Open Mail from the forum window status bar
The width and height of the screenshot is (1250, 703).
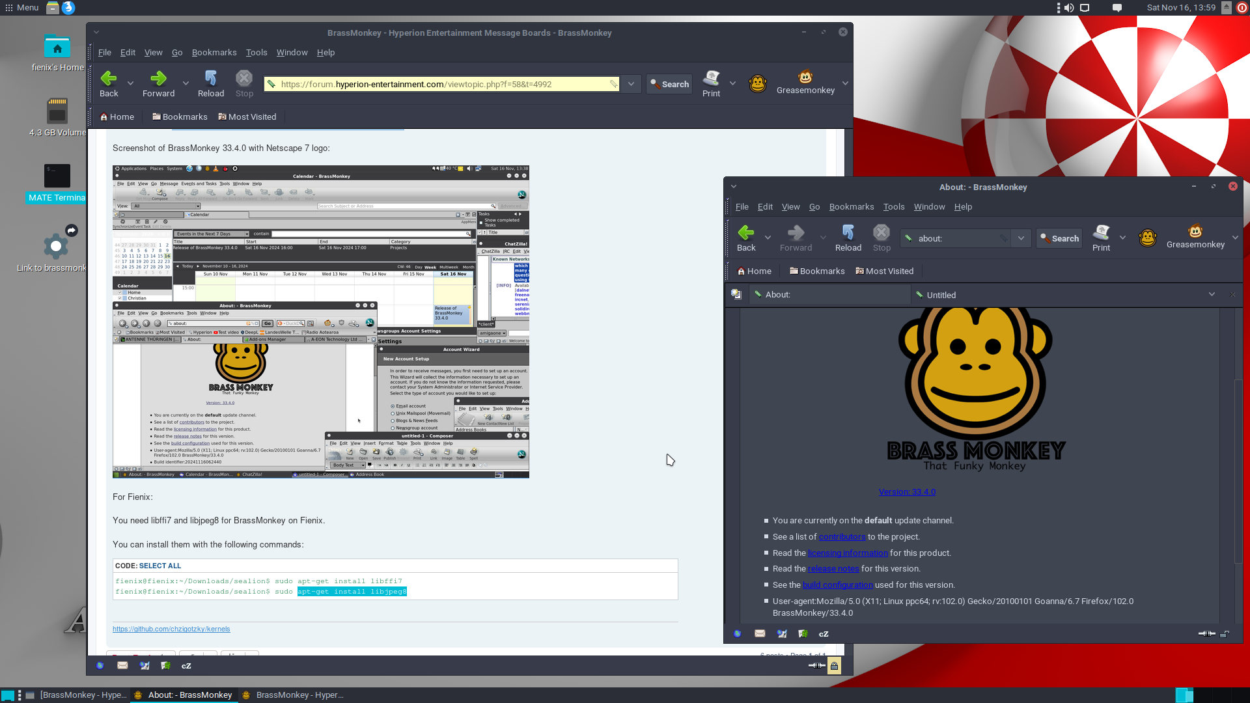click(122, 665)
